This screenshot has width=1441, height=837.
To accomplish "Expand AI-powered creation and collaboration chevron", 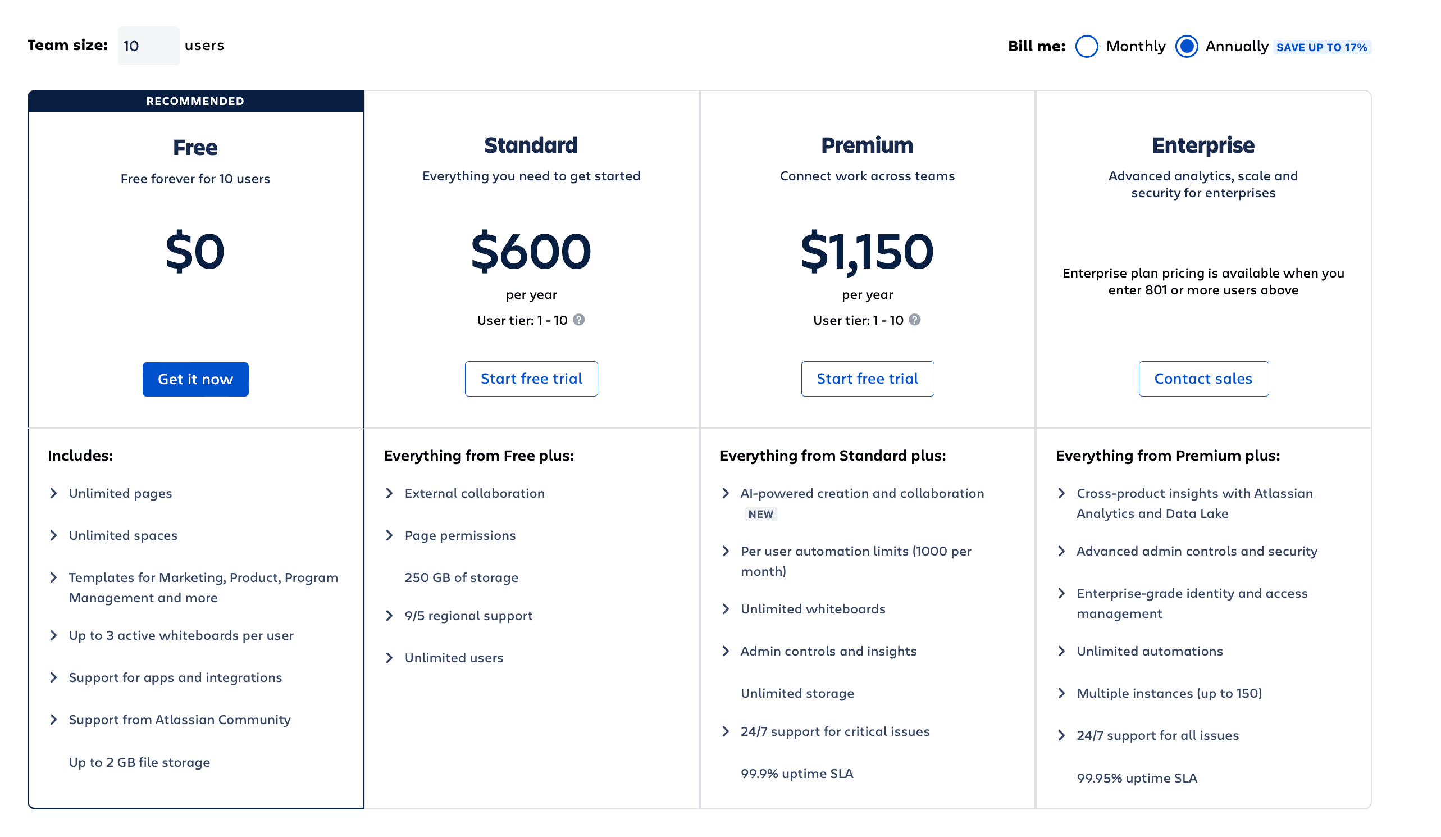I will (726, 493).
